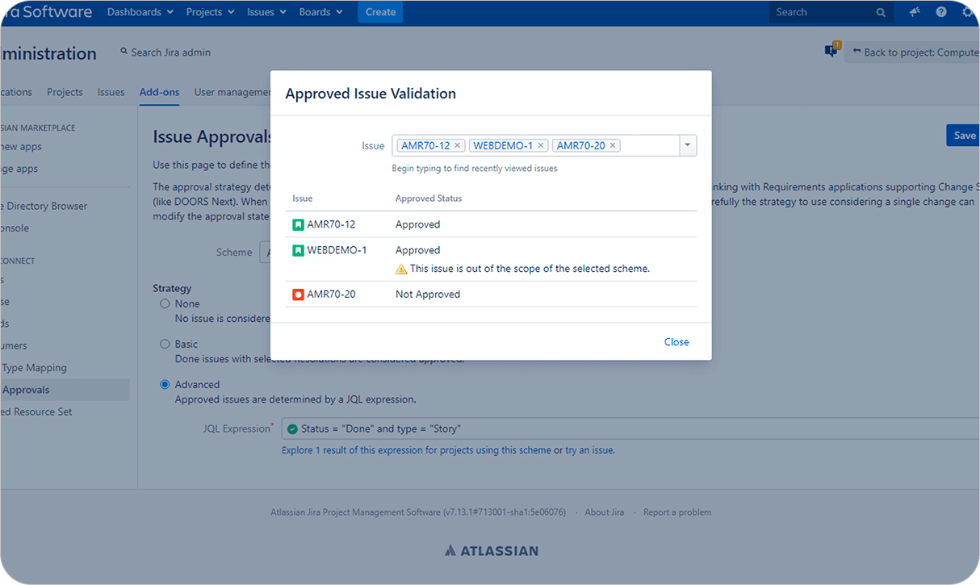Open Type Mapping in sidebar

point(34,368)
